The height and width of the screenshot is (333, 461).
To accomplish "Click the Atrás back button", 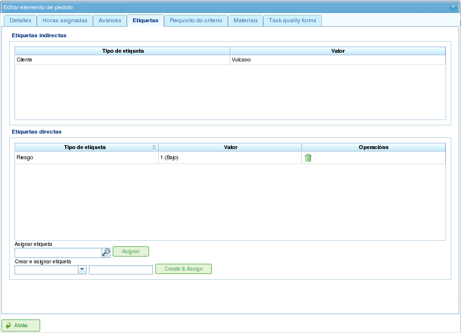I will 21,326.
